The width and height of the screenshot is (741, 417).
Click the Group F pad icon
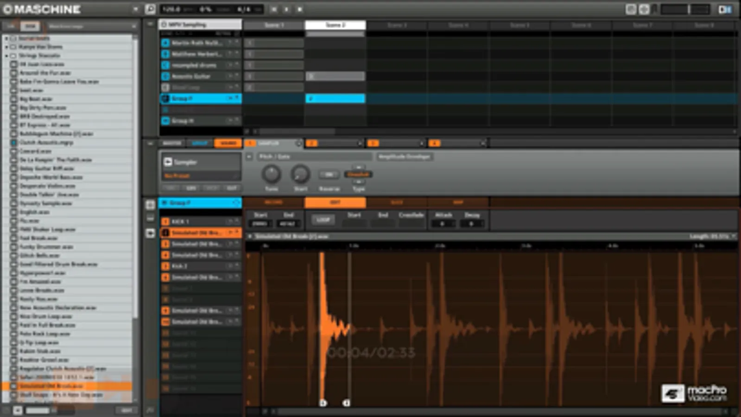click(x=165, y=99)
